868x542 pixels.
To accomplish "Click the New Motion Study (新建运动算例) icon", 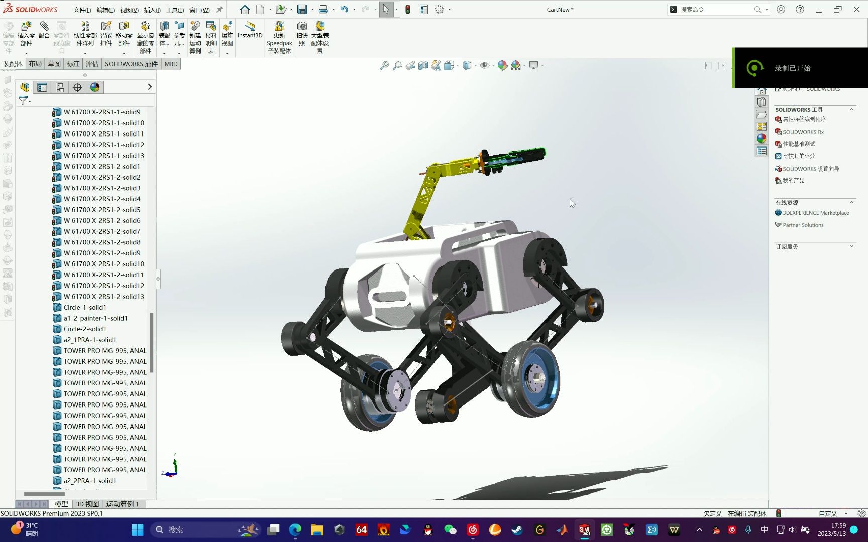I will point(195,26).
